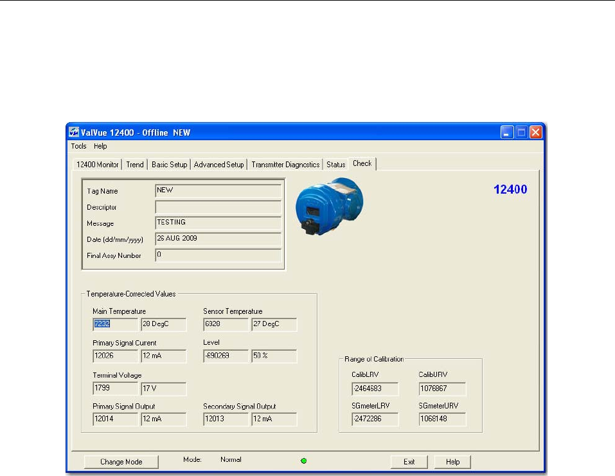Open the Basic Setup tab

tap(170, 165)
